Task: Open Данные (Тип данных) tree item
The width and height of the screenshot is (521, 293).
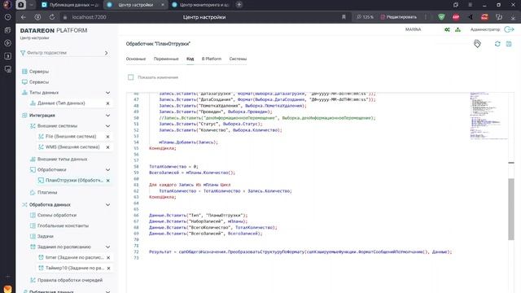Action: 61,103
